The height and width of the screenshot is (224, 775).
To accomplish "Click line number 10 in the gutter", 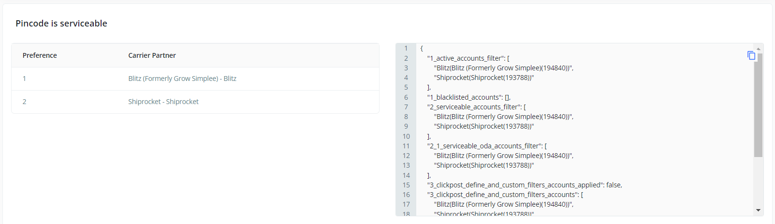I will tap(406, 136).
